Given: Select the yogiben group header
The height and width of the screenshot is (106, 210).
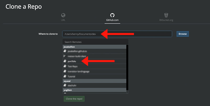Looking at the screenshot, I should coord(95,90).
